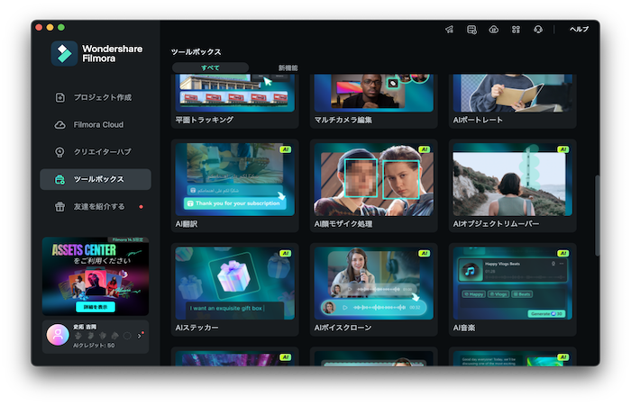Viewport: 631px width, 405px height.
Task: Click the AI badge on AIステッカー card
Action: coord(286,253)
